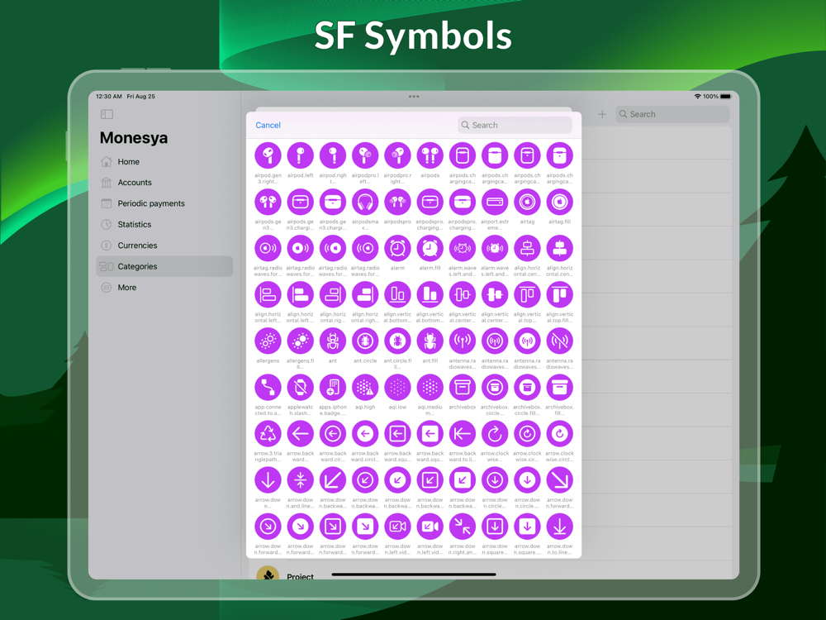This screenshot has height=620, width=826.
Task: Select the allergens symbol
Action: tap(268, 341)
